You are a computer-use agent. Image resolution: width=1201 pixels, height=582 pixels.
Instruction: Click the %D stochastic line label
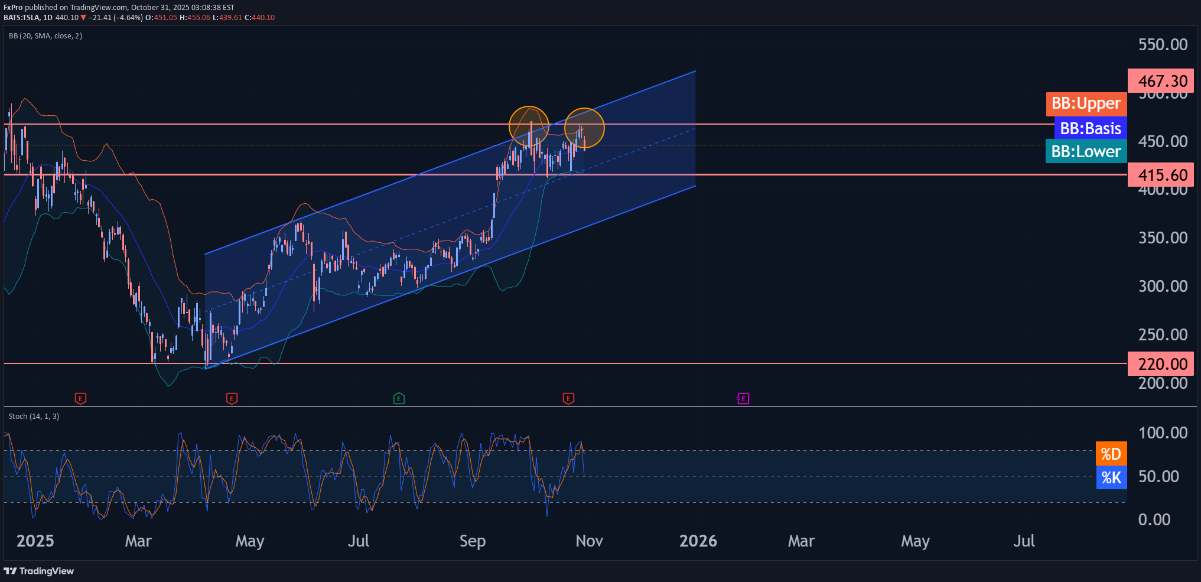click(x=1111, y=454)
